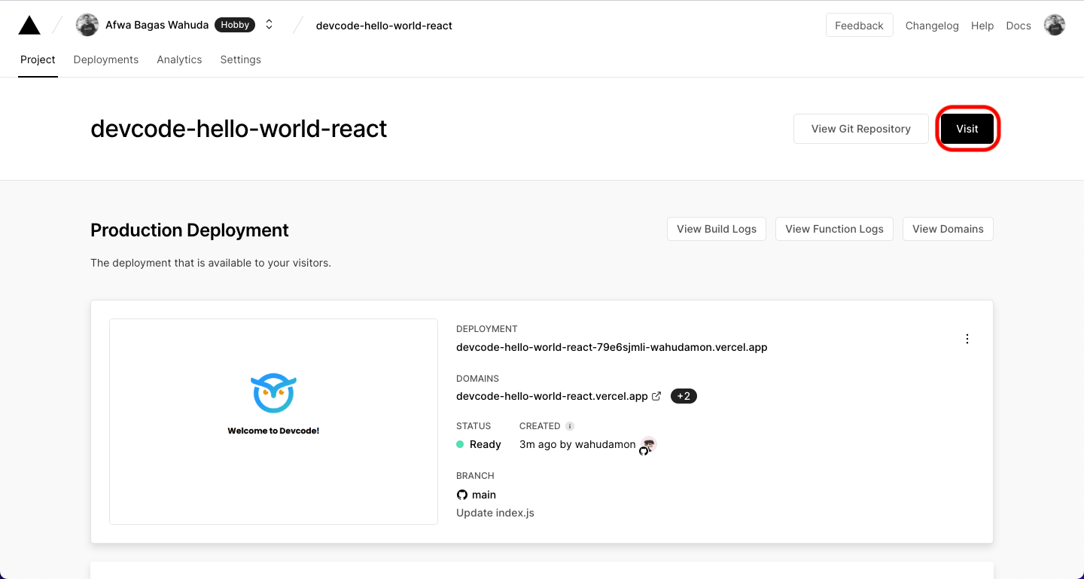The height and width of the screenshot is (579, 1084).
Task: Click the 3m ago by wahudamon text
Action: tap(577, 444)
